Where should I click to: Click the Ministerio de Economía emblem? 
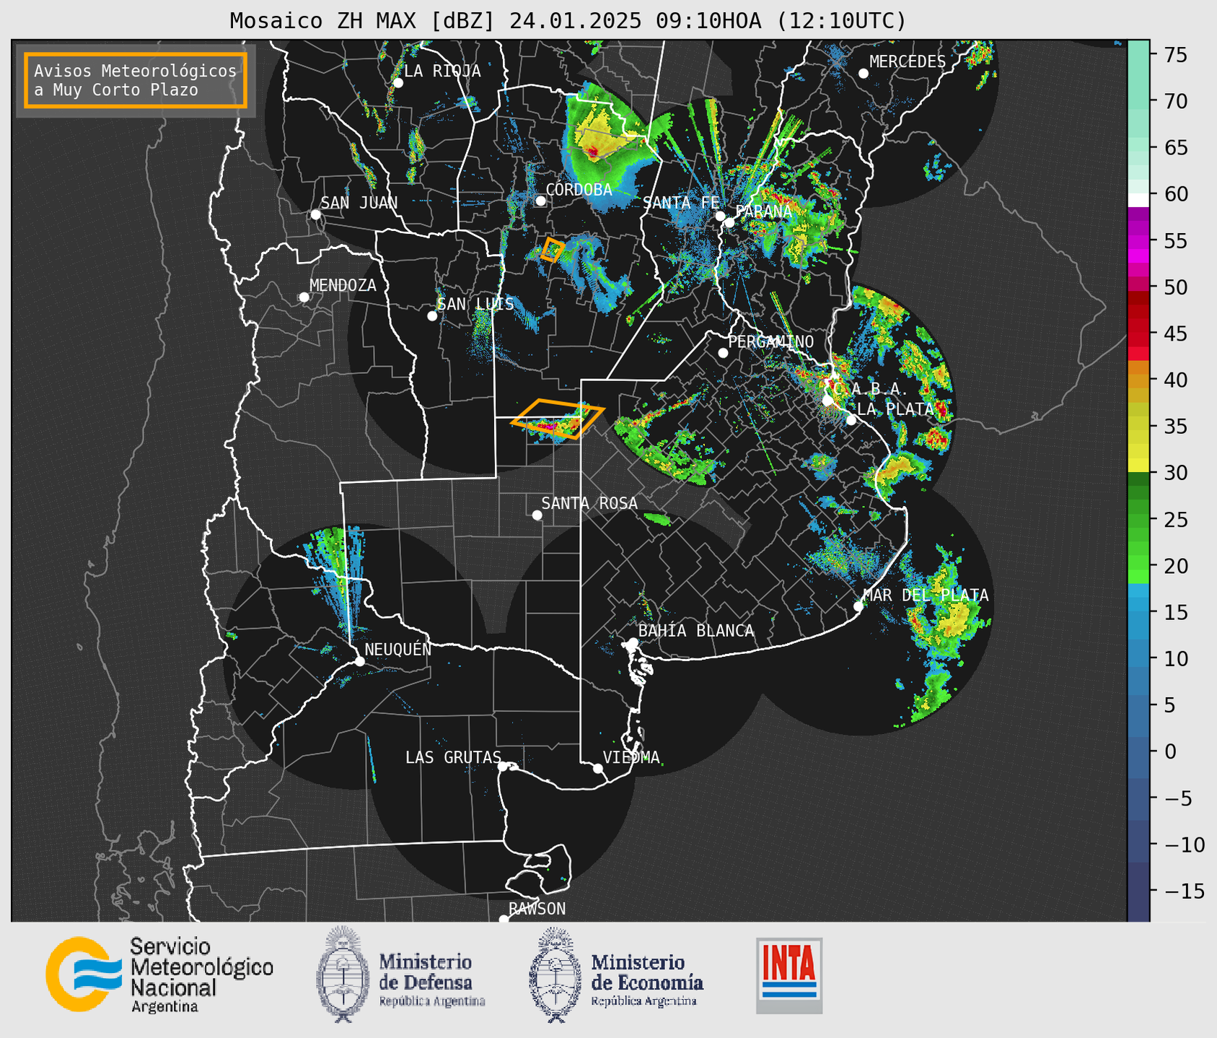click(555, 974)
